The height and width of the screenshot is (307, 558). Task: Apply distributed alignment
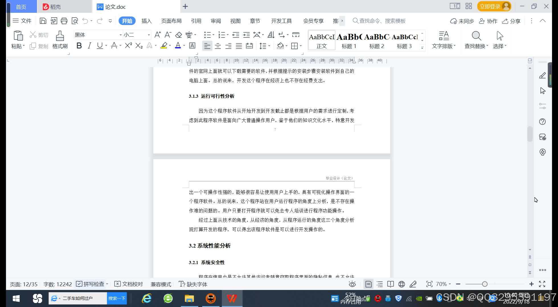(249, 46)
